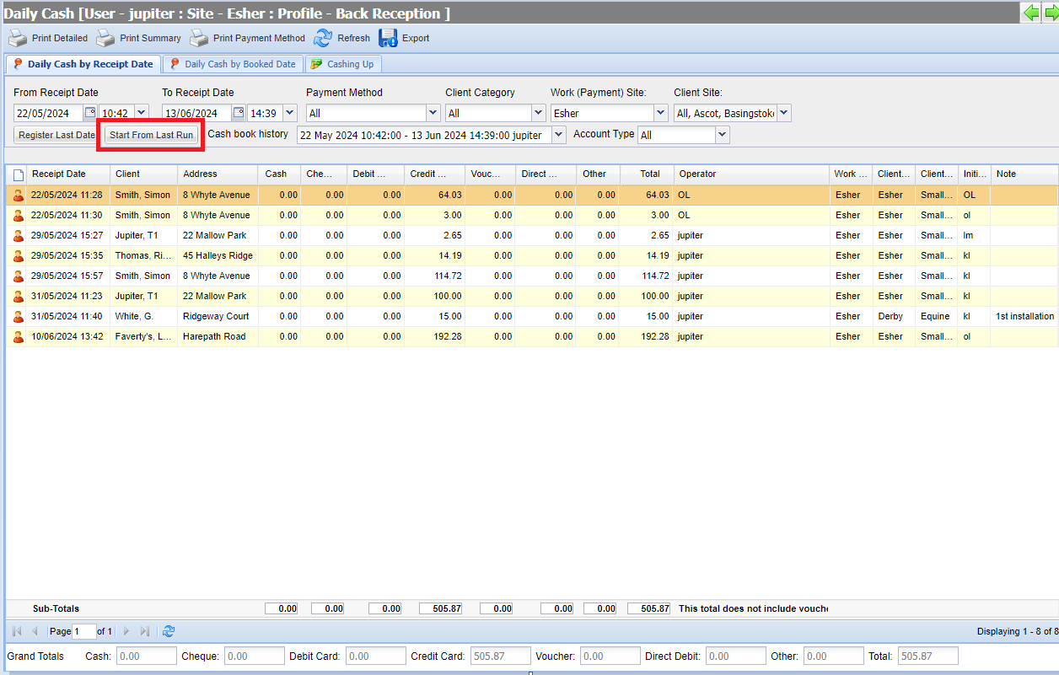Viewport: 1059px width, 675px height.
Task: Click the Print Summary printer icon
Action: point(105,38)
